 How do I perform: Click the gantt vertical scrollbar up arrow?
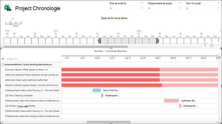(219, 55)
